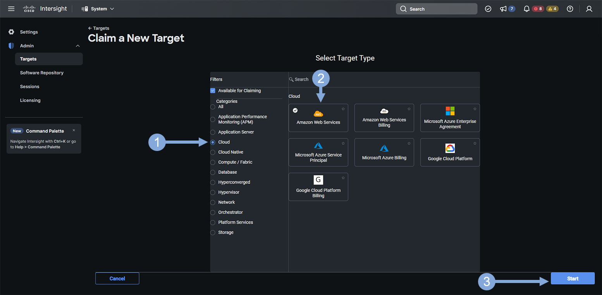This screenshot has width=602, height=295.
Task: Select Network category radio
Action: [213, 202]
